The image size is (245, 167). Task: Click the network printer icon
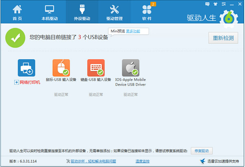coord(26,68)
